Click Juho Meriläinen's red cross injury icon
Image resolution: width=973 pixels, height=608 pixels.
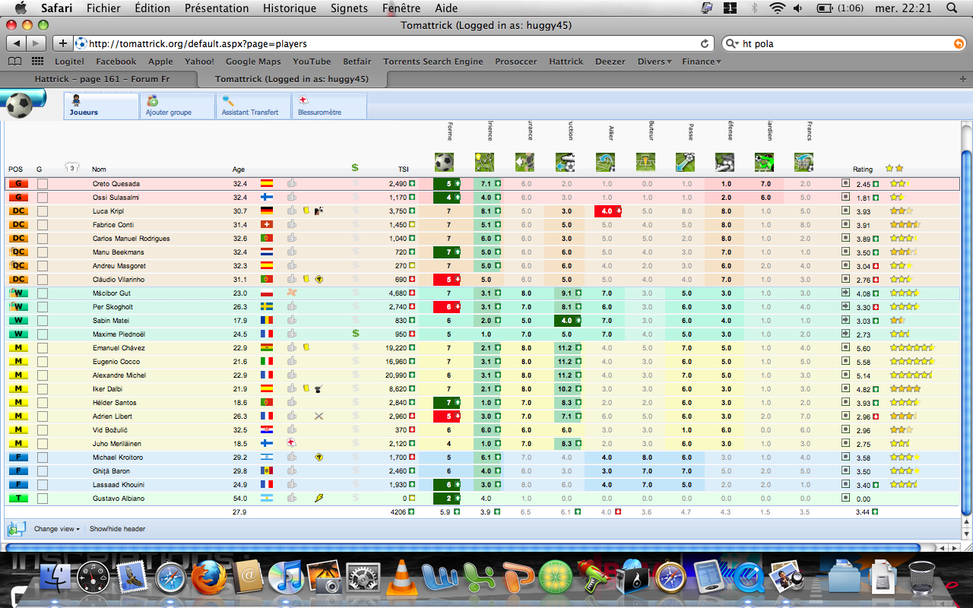click(290, 444)
